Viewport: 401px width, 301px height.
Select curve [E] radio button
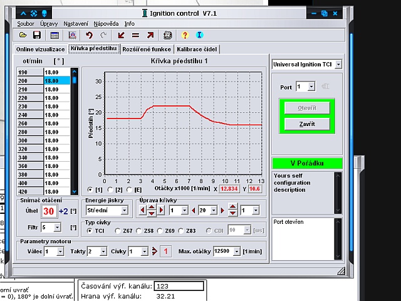[129, 189]
